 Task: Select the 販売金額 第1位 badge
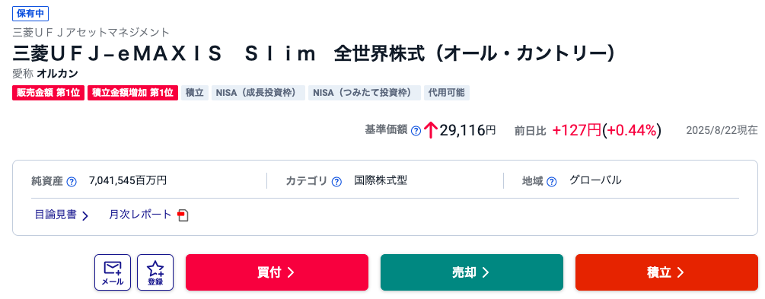[49, 93]
